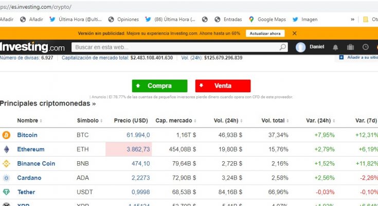Open the Ethereum diamond icon
Screen dimensions: 378x206
7,149
